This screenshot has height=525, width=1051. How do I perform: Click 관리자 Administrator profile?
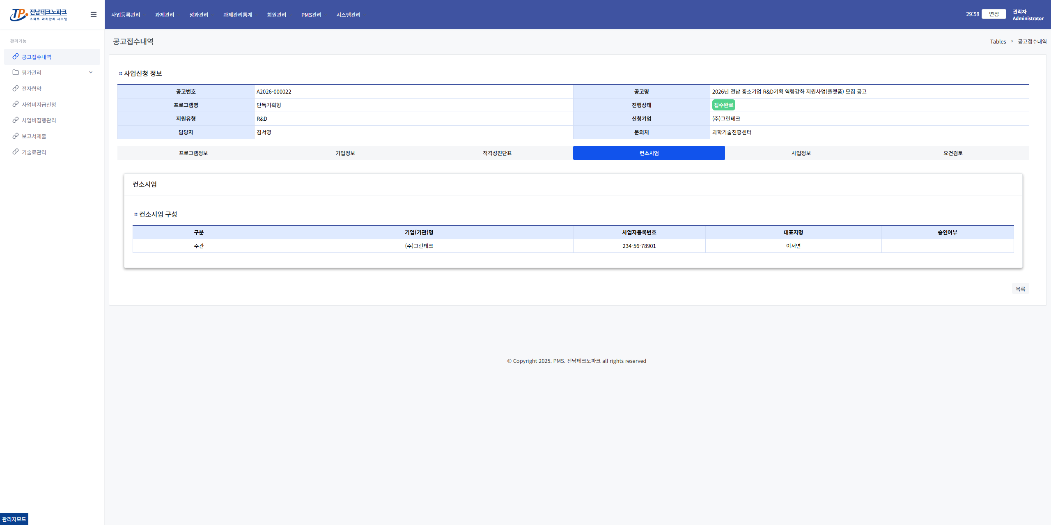point(1028,15)
